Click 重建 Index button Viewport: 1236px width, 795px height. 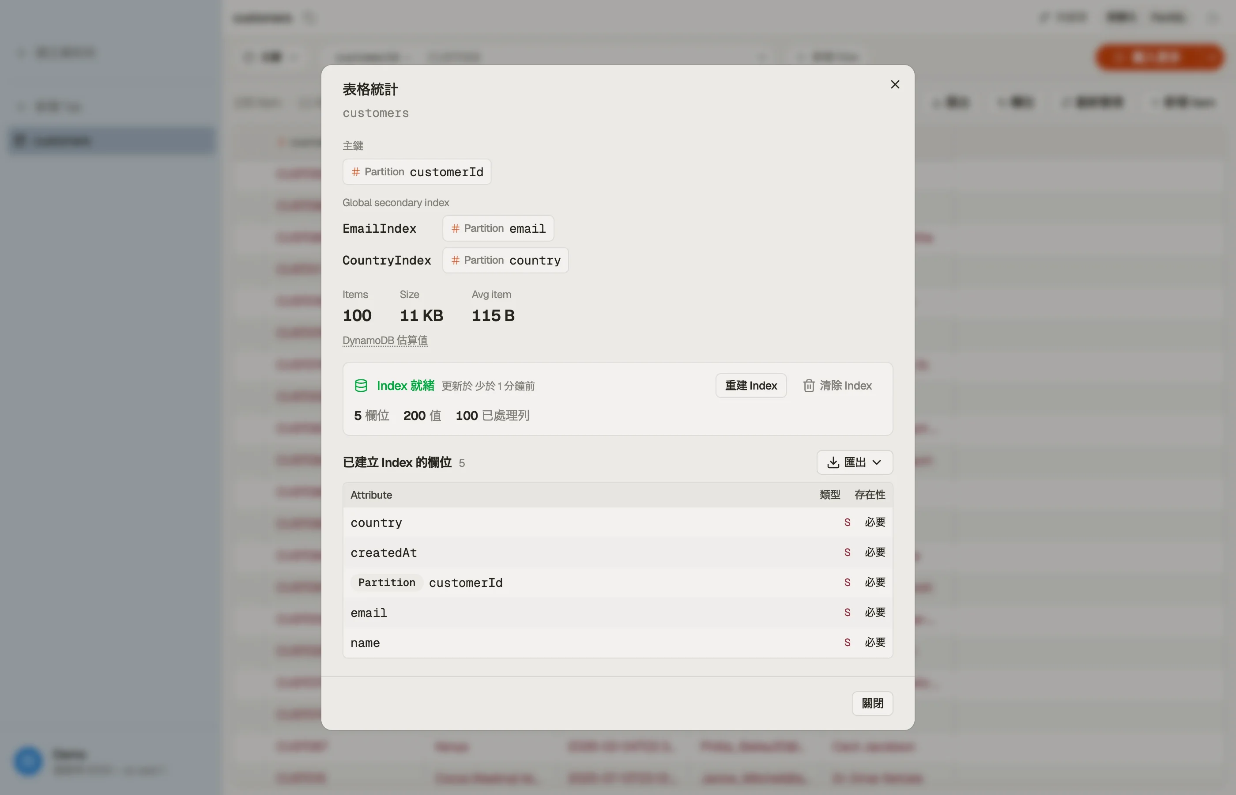[x=750, y=386]
